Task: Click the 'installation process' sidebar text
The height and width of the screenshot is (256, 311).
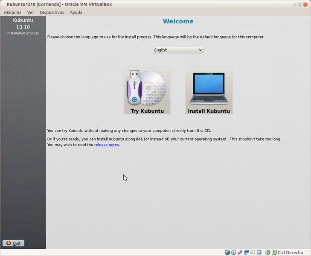Action: pyautogui.click(x=23, y=33)
